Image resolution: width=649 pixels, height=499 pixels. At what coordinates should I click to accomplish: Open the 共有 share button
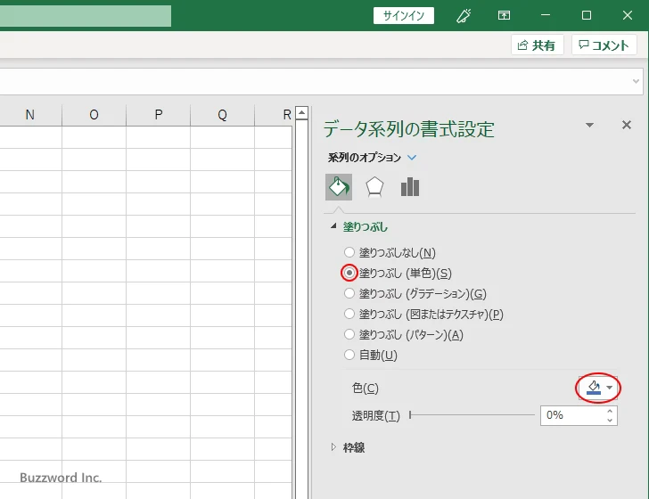click(538, 45)
